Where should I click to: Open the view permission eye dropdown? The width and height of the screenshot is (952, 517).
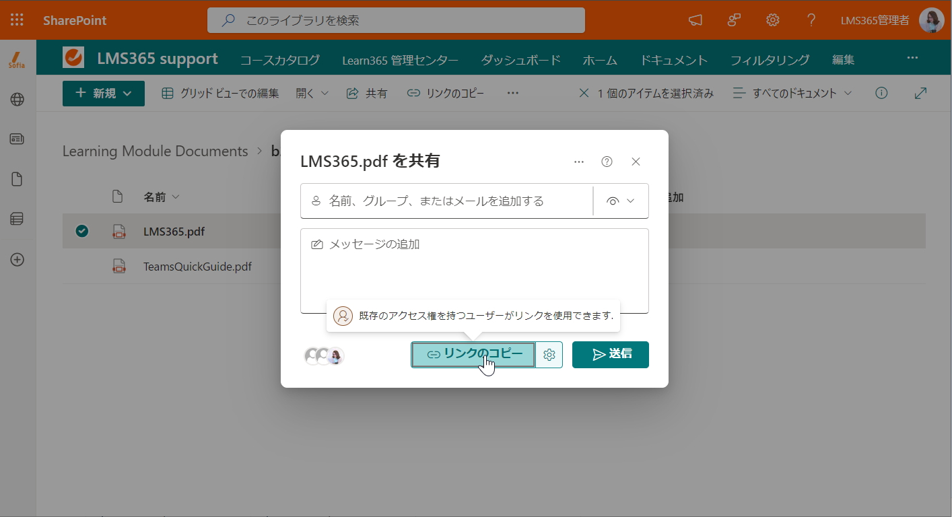(621, 201)
